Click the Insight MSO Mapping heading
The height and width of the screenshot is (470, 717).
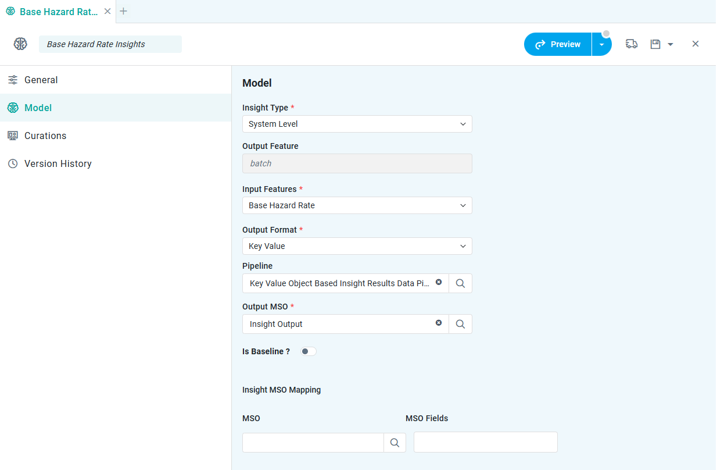pyautogui.click(x=282, y=390)
